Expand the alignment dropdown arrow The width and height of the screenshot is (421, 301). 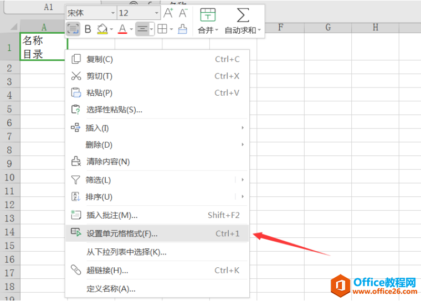pyautogui.click(x=152, y=29)
